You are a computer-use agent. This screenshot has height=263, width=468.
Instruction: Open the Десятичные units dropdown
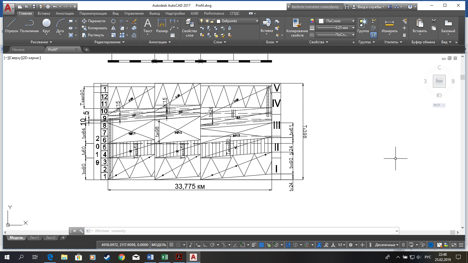(387, 245)
